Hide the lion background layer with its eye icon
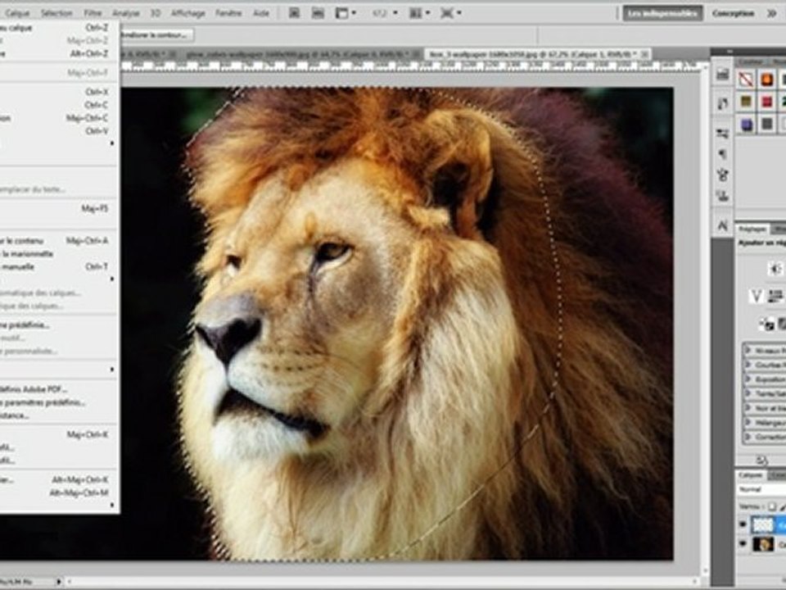 (743, 544)
